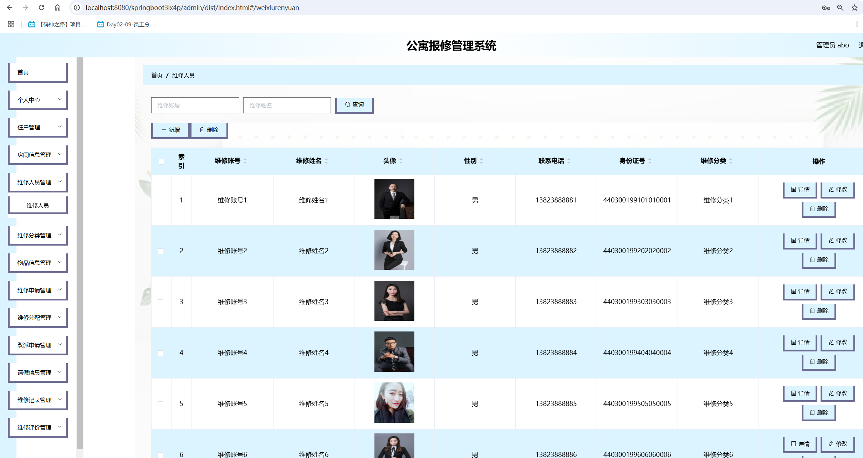Open password key icon in address bar

click(826, 7)
